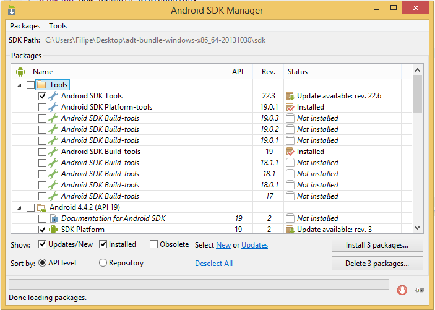Viewport: 435px width, 310px height.
Task: Click the red stop-sign abort icon
Action: tap(402, 290)
